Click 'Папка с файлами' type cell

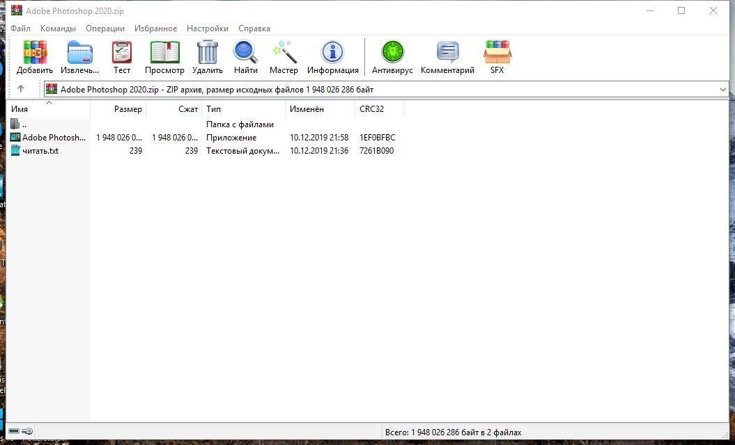240,124
